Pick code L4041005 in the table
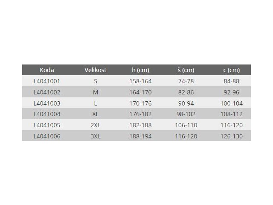Viewport: 273px width, 205px height. point(47,125)
